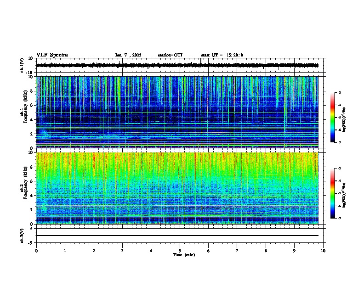Click the "-3" label on ch.1 color bar

pyautogui.click(x=339, y=93)
